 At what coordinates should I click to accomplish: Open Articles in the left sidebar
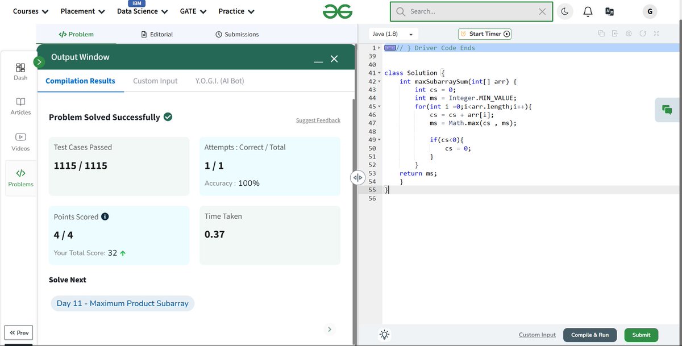point(20,106)
